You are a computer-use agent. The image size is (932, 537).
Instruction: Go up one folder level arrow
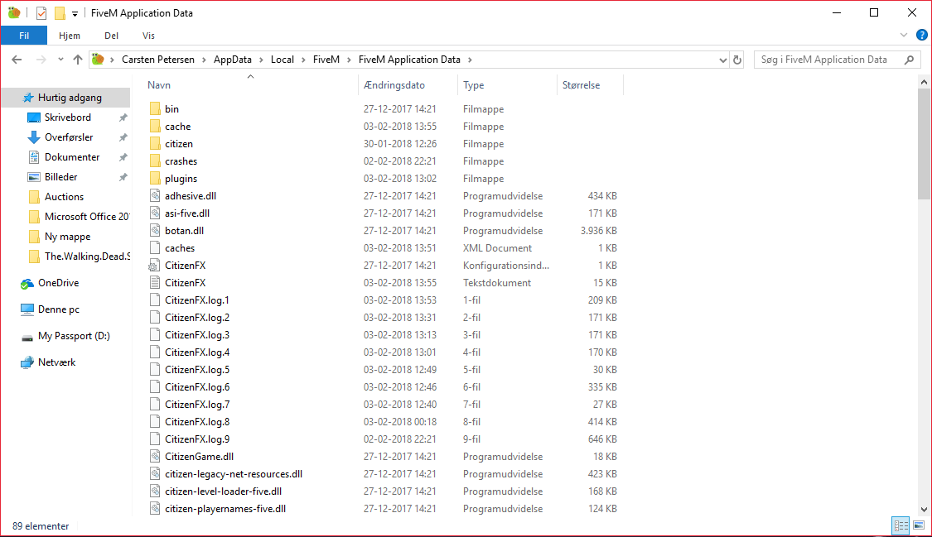78,60
